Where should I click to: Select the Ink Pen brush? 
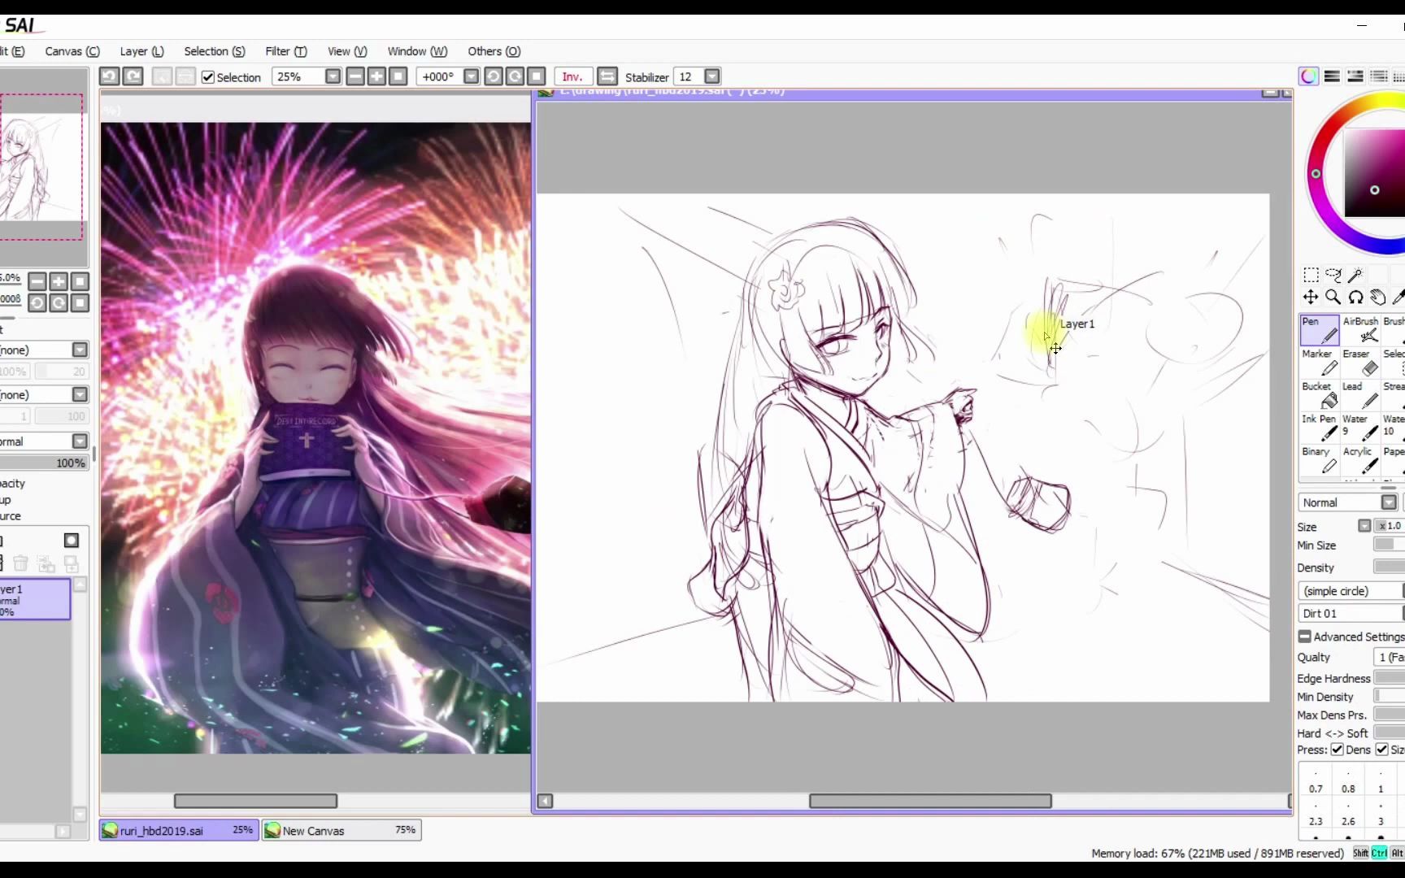[x=1320, y=428]
